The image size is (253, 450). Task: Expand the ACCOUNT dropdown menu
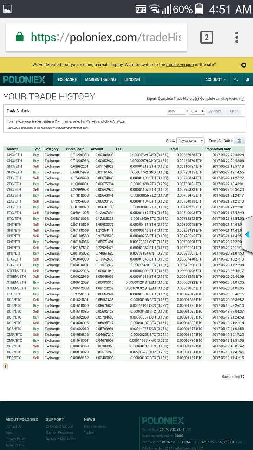click(215, 79)
